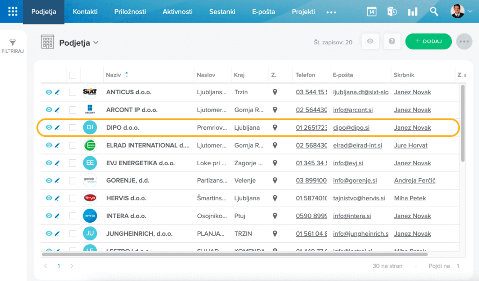Expand the Podjetja title dropdown chevron
Image resolution: width=479 pixels, height=281 pixels.
(x=96, y=42)
